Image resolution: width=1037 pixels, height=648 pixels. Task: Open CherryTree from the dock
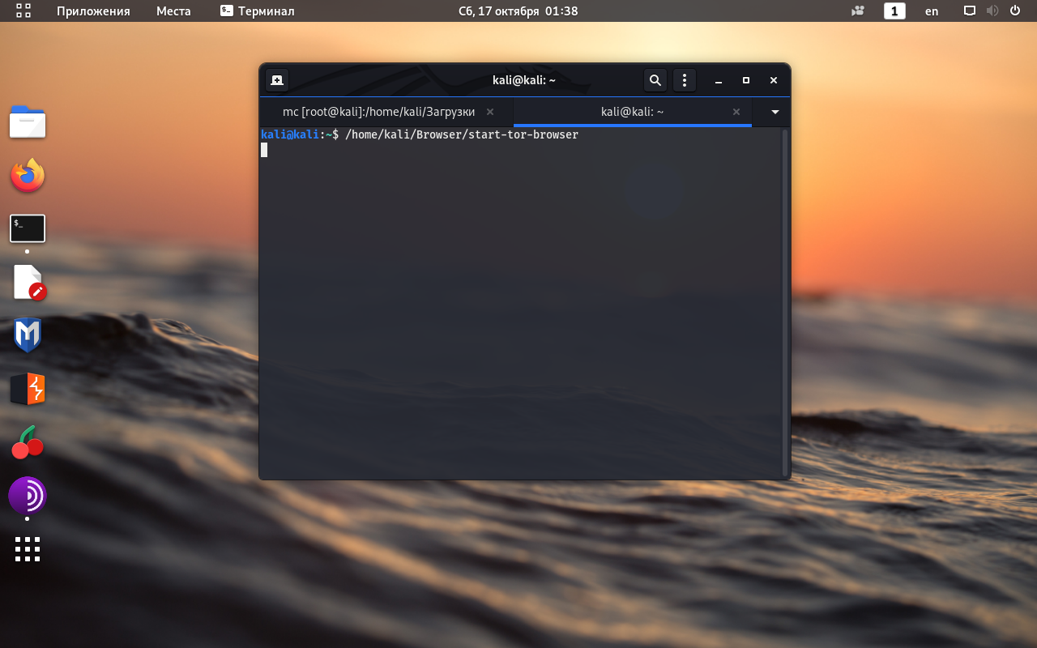click(x=28, y=441)
